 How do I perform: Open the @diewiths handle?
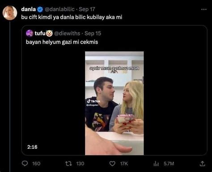(x=67, y=34)
